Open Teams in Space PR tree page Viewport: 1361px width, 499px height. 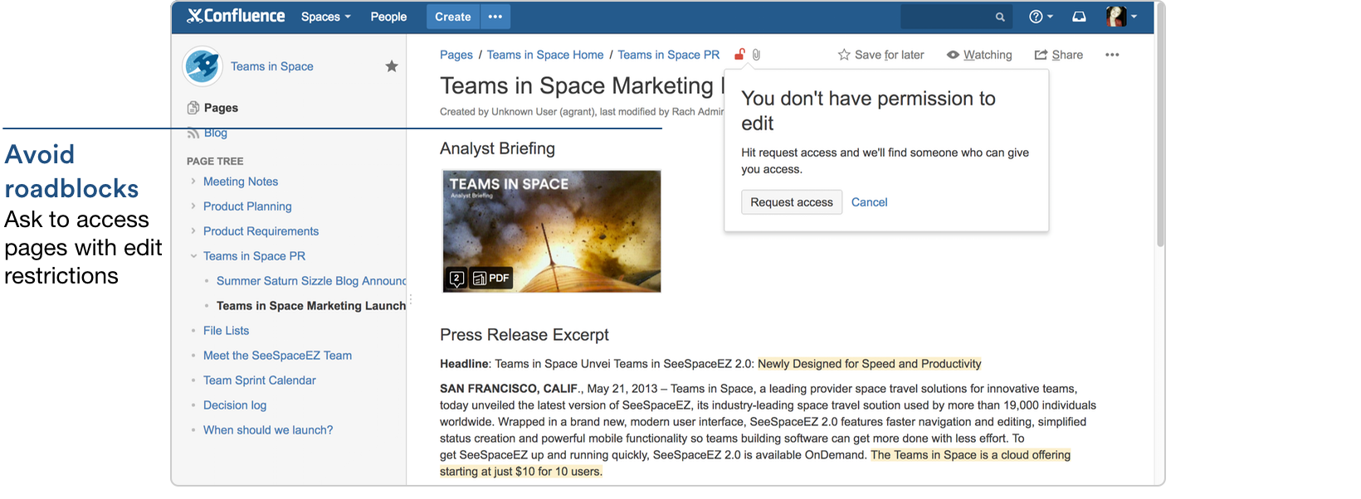pyautogui.click(x=254, y=256)
